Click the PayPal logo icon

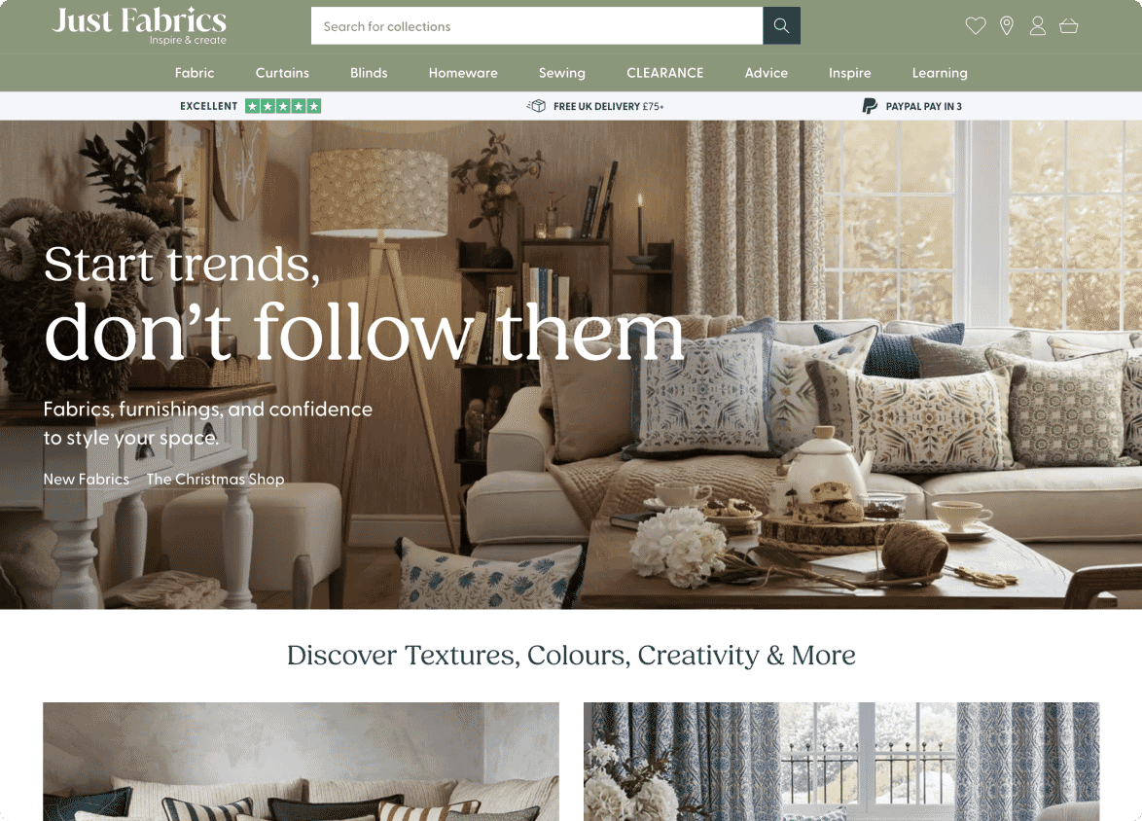click(x=870, y=106)
